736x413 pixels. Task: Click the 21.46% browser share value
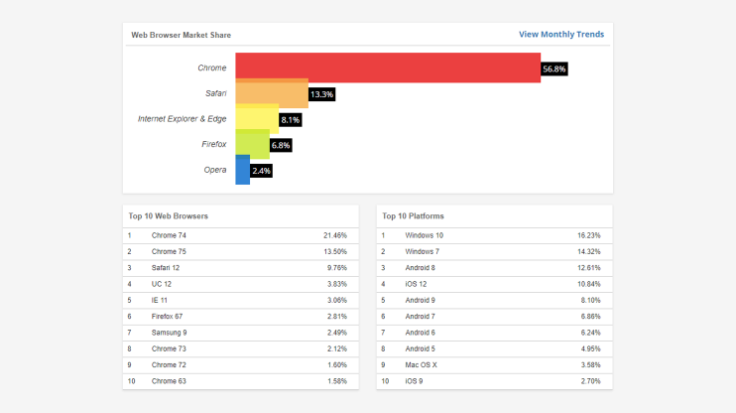click(335, 235)
